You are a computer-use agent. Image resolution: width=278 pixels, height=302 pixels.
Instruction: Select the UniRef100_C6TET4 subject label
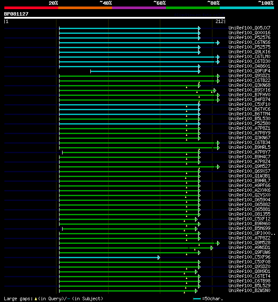pyautogui.click(x=249, y=276)
